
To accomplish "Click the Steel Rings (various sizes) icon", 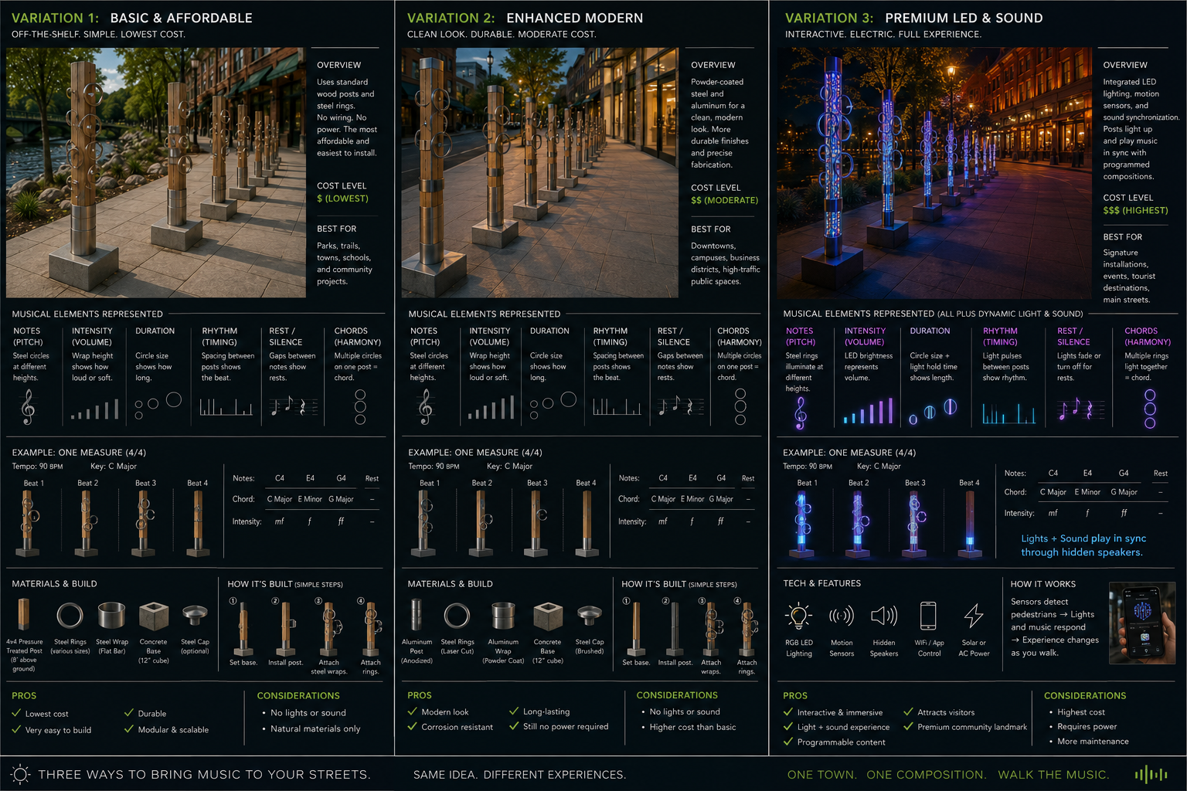I will [70, 616].
